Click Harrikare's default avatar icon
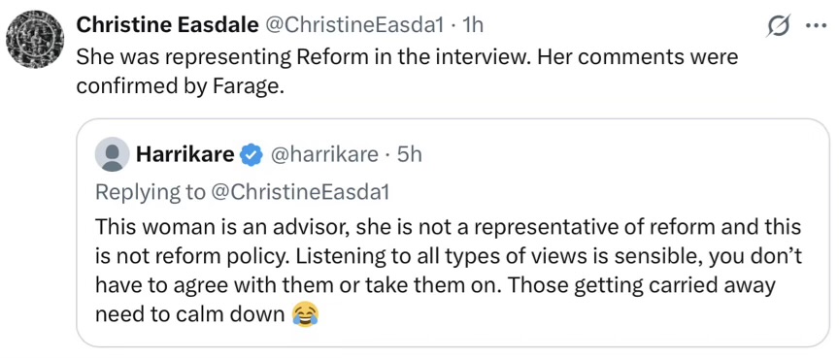This screenshot has width=839, height=358. point(112,154)
